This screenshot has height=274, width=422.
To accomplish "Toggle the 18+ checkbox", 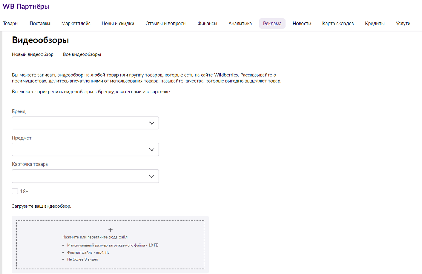I will point(15,191).
